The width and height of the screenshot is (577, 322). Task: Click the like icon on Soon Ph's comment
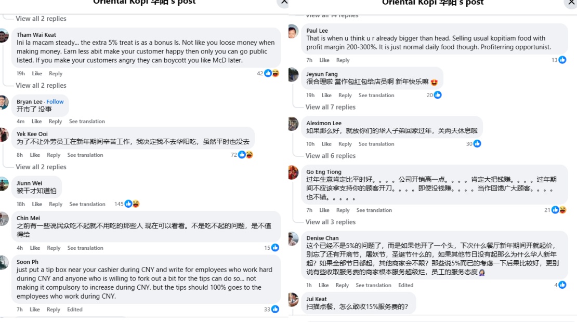click(275, 309)
